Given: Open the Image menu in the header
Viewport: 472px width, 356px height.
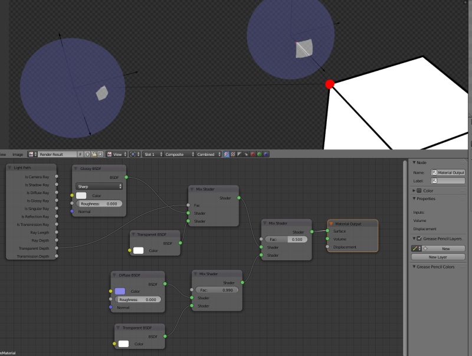Looking at the screenshot, I should tap(18, 154).
